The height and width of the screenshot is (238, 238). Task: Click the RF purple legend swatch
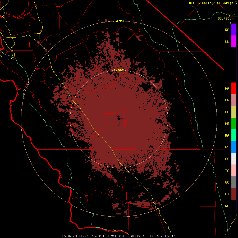[x=234, y=30]
